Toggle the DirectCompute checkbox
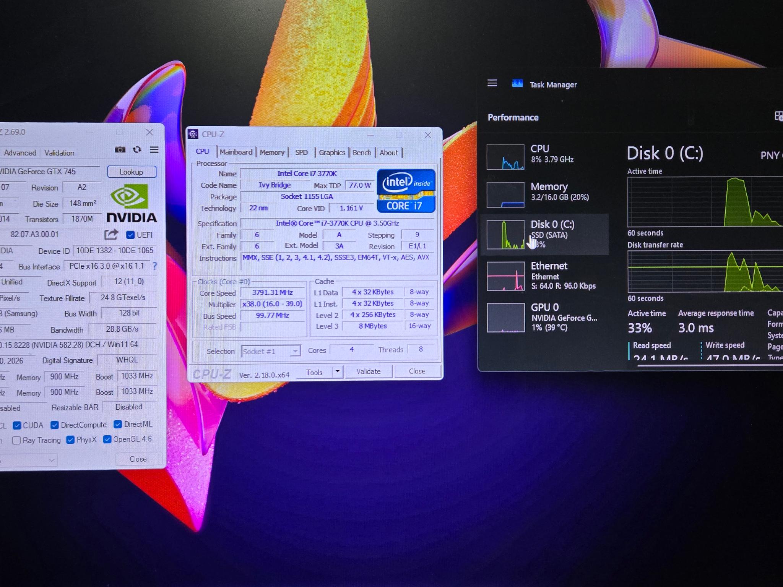Viewport: 783px width, 587px height. click(x=55, y=425)
